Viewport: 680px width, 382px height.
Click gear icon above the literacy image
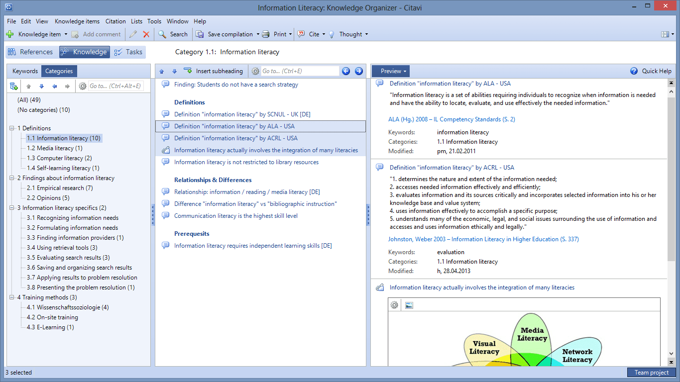pyautogui.click(x=394, y=305)
